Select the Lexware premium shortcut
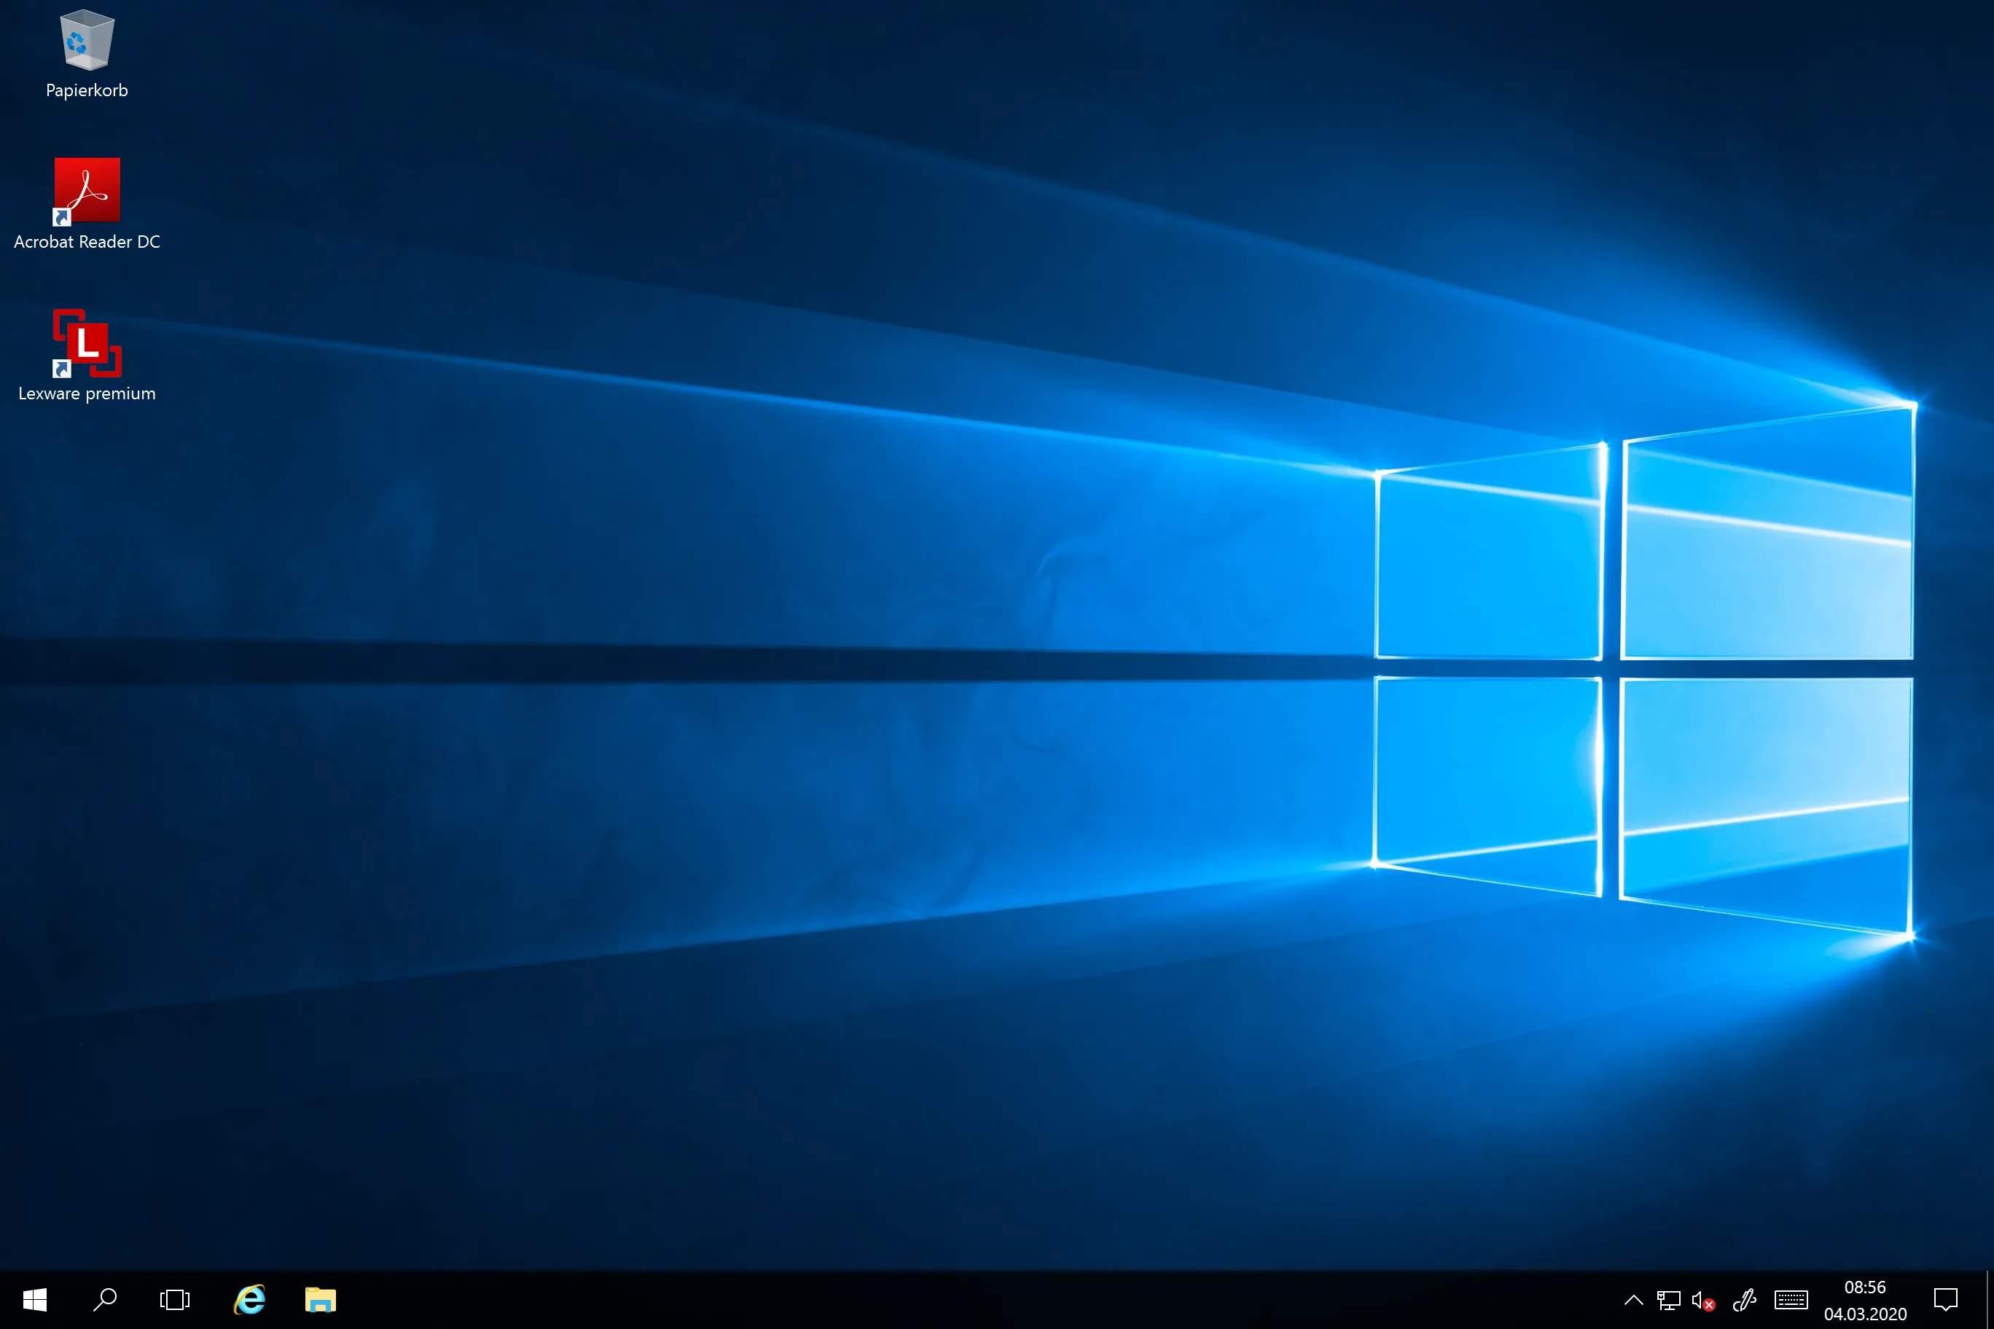This screenshot has width=1994, height=1329. pyautogui.click(x=87, y=343)
